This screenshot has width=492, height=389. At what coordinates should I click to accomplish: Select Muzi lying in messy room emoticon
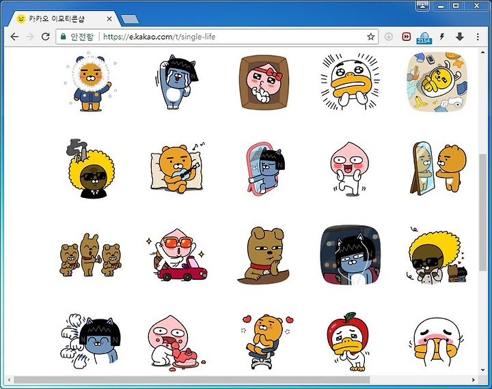pyautogui.click(x=437, y=82)
